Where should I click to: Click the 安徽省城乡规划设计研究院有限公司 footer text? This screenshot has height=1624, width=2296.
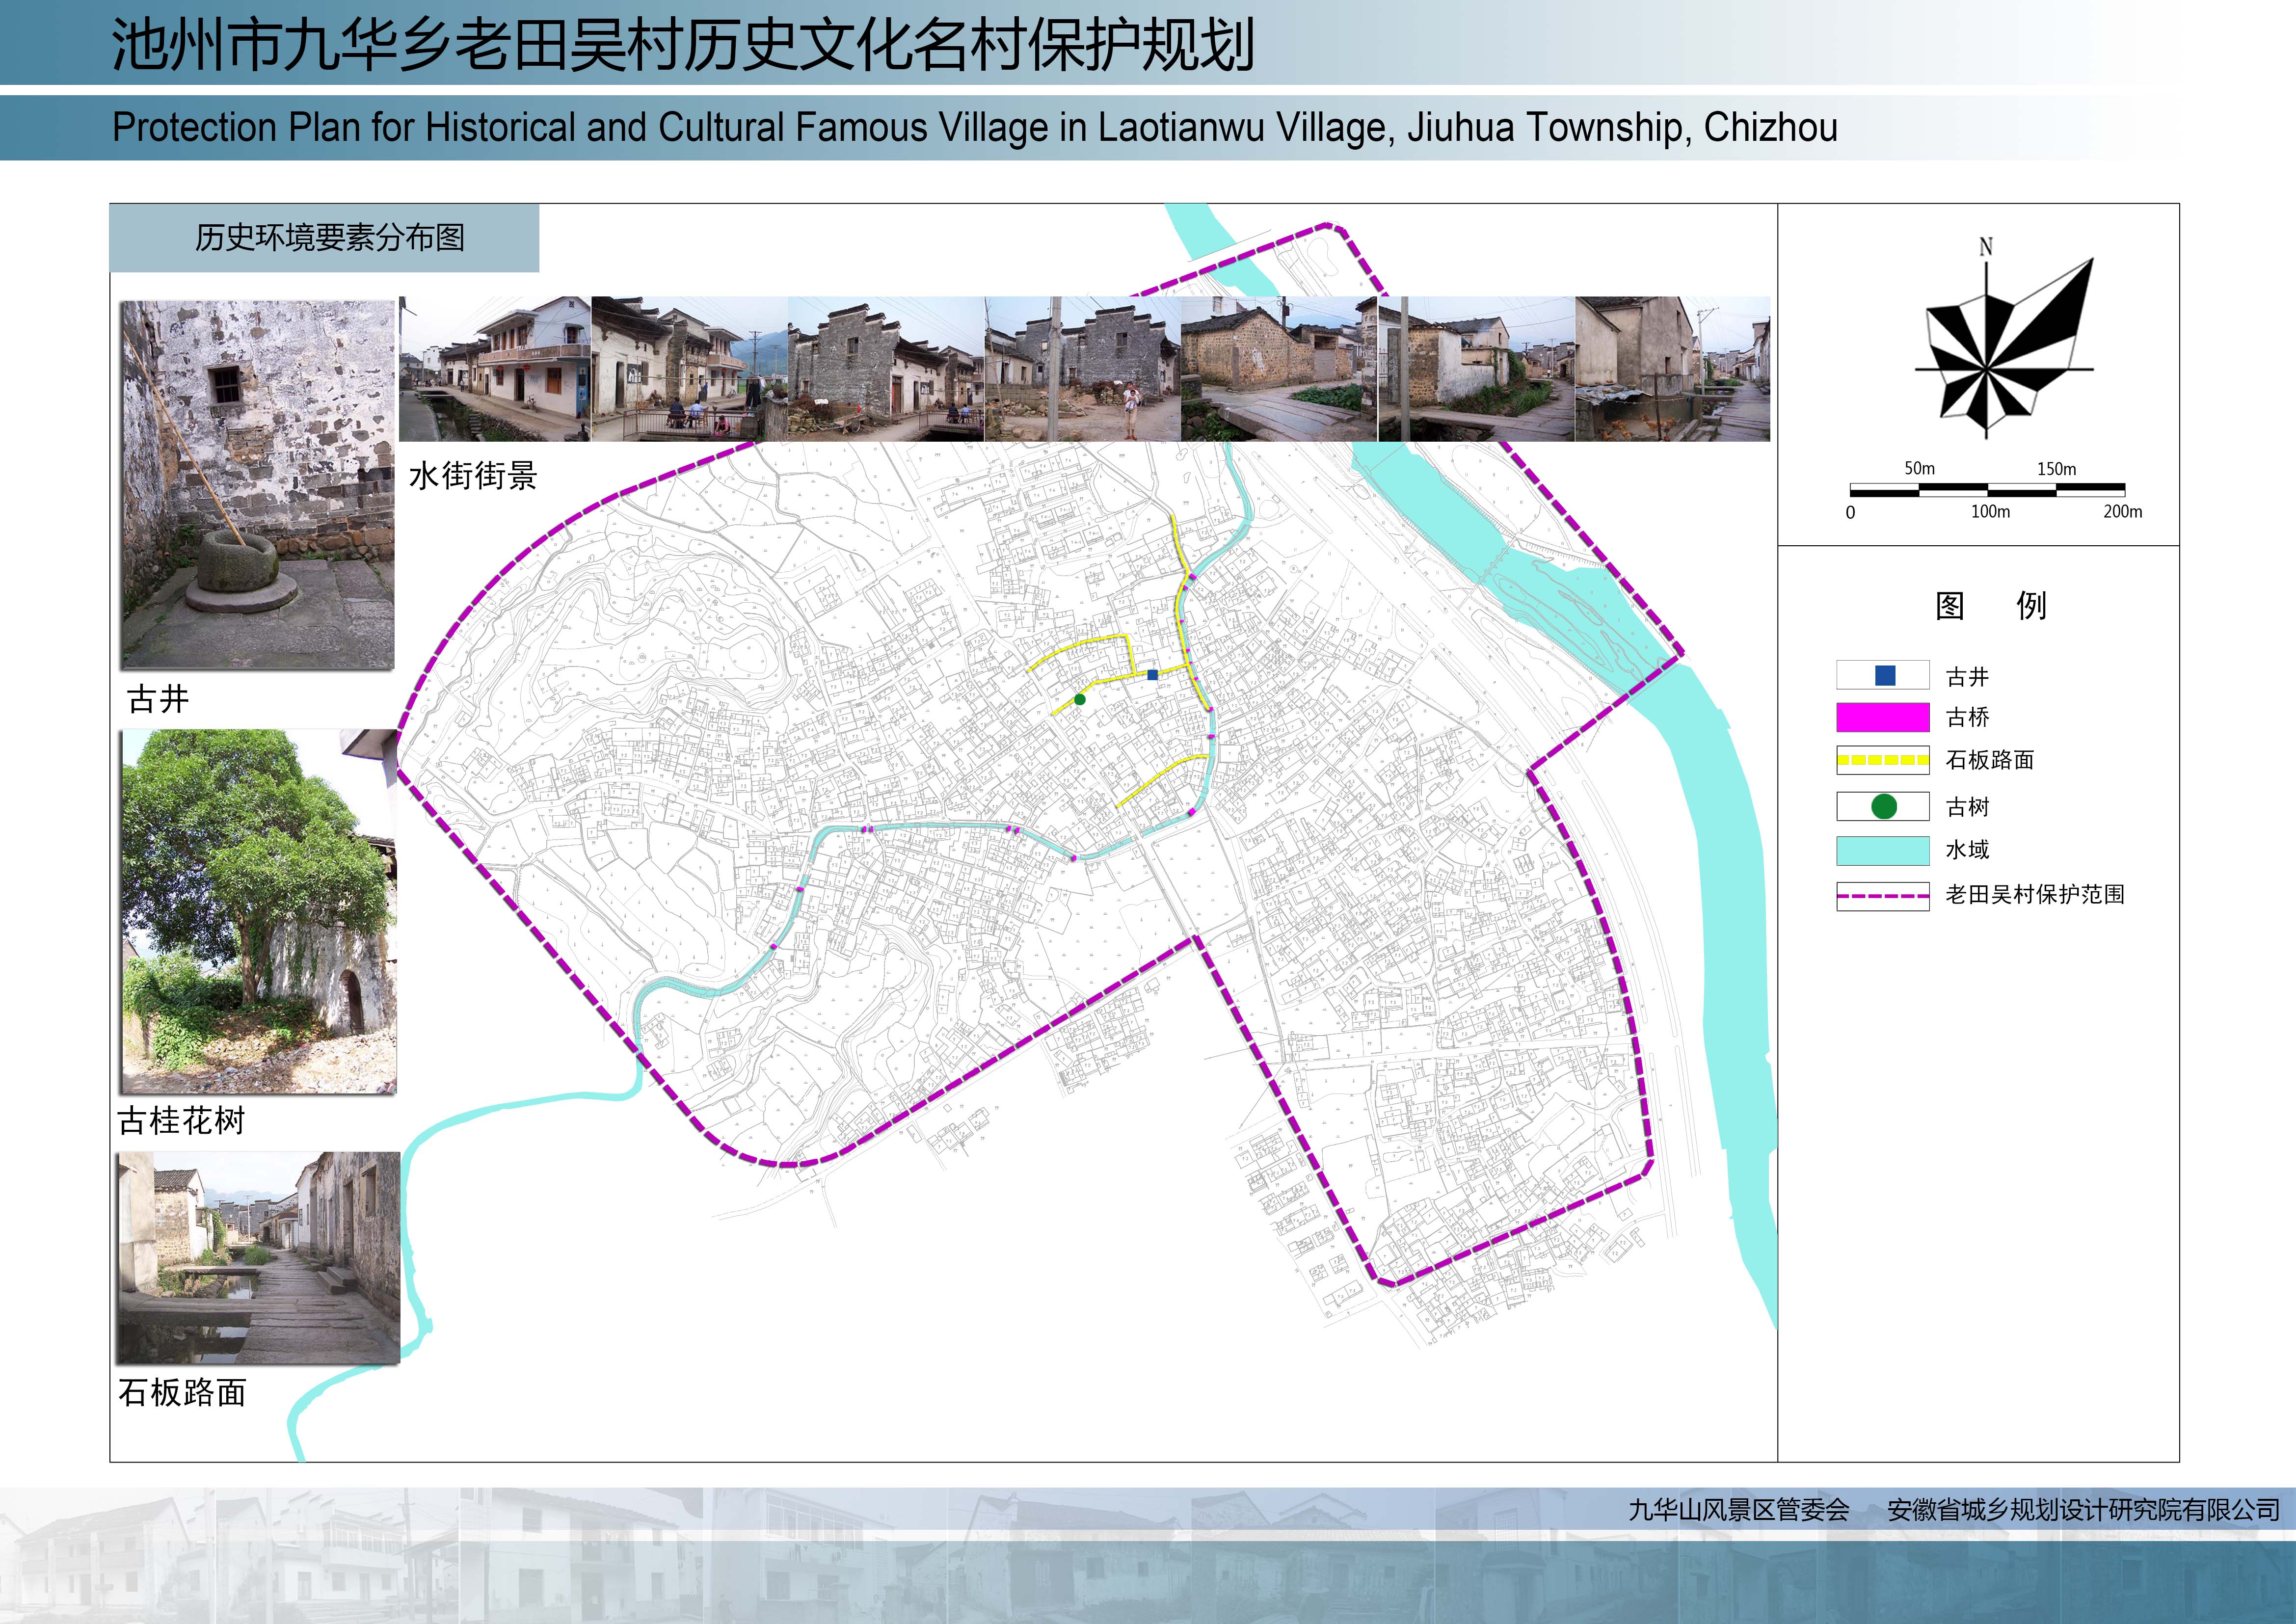point(2083,1510)
